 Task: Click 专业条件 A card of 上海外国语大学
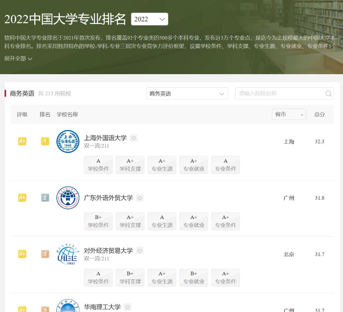tap(225, 165)
